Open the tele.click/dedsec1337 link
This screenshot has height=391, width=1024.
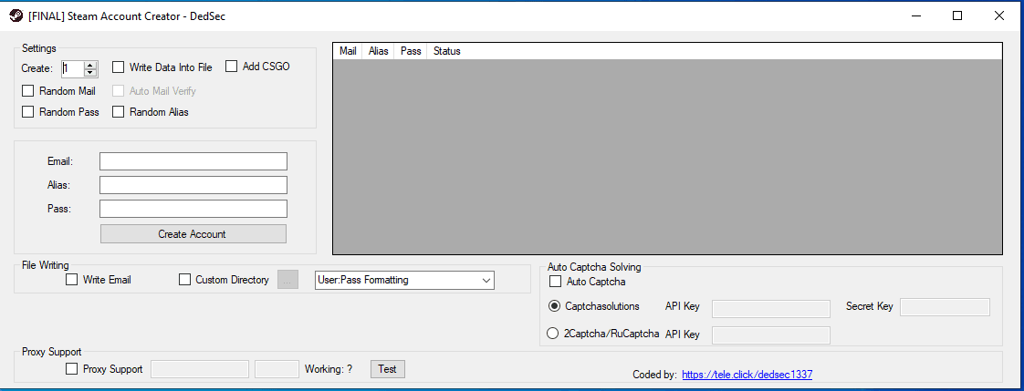pyautogui.click(x=747, y=375)
